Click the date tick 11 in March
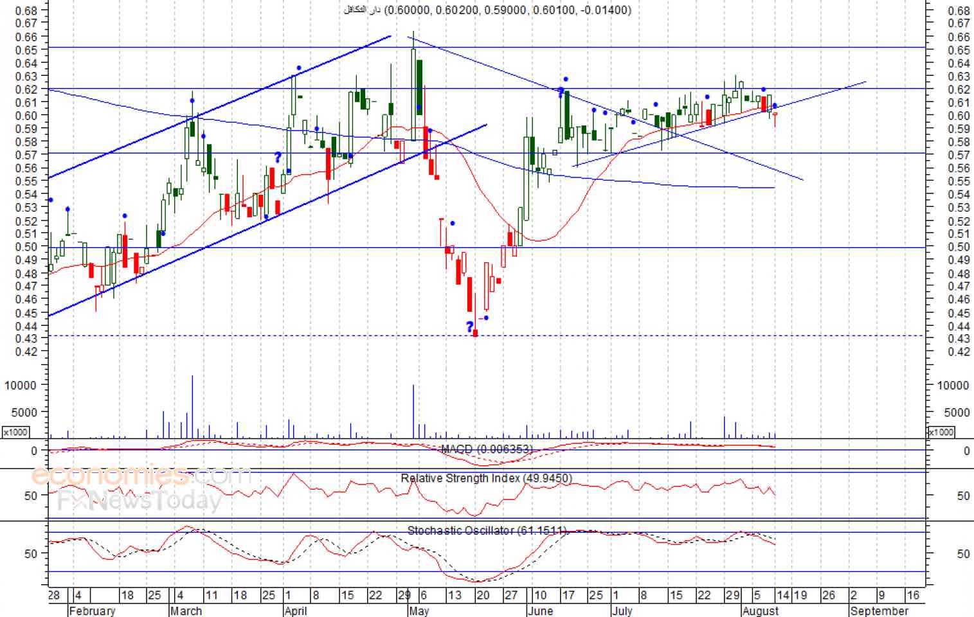The height and width of the screenshot is (617, 974). 211,595
